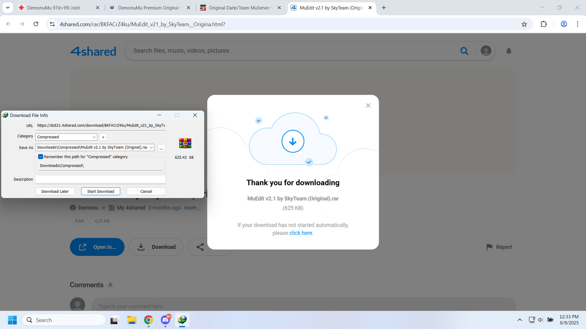Click the Download Later button
This screenshot has height=329, width=586.
click(x=55, y=191)
